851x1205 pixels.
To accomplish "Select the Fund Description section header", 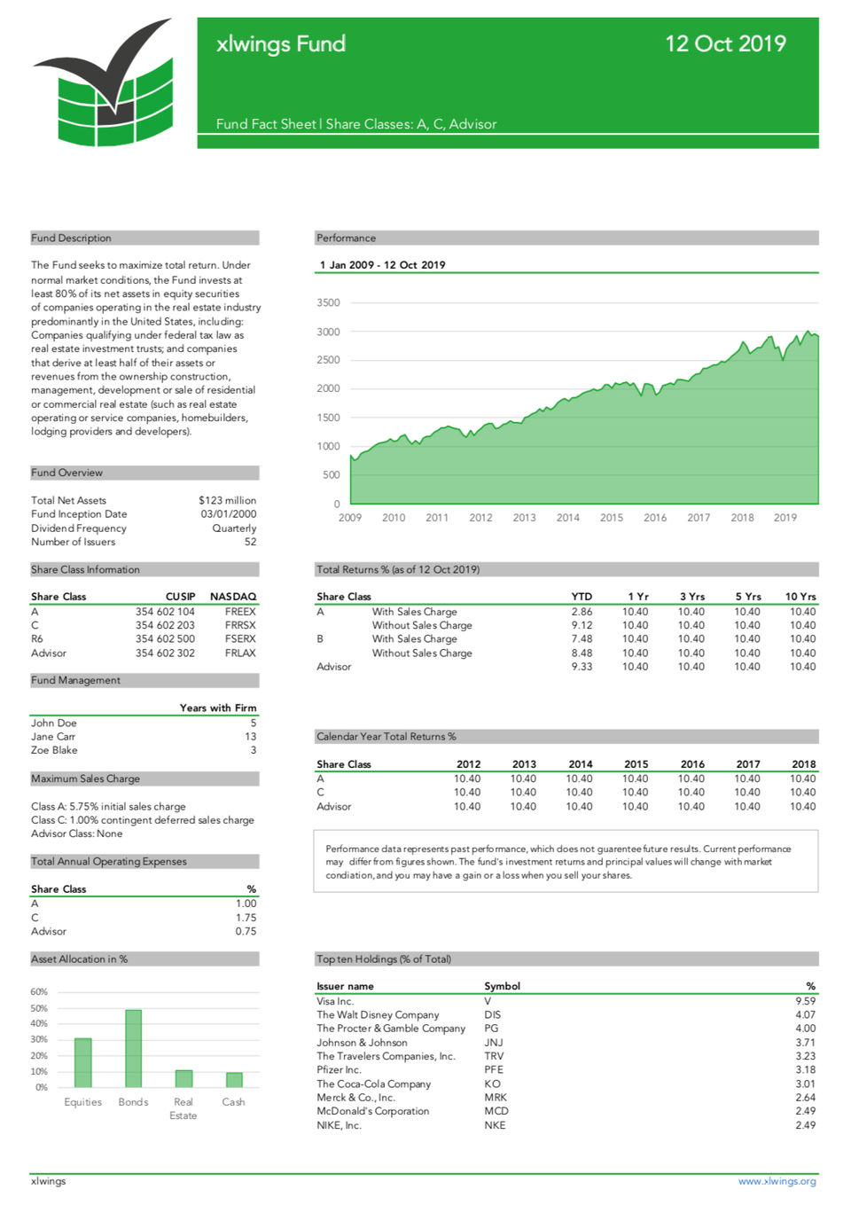I will coord(145,238).
